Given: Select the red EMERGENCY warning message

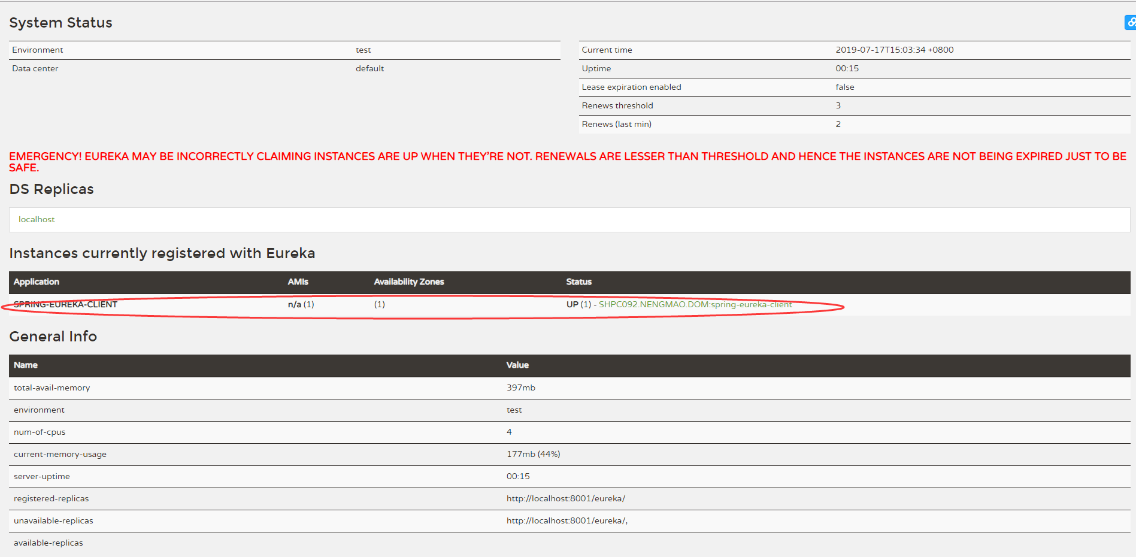Looking at the screenshot, I should click(x=568, y=162).
